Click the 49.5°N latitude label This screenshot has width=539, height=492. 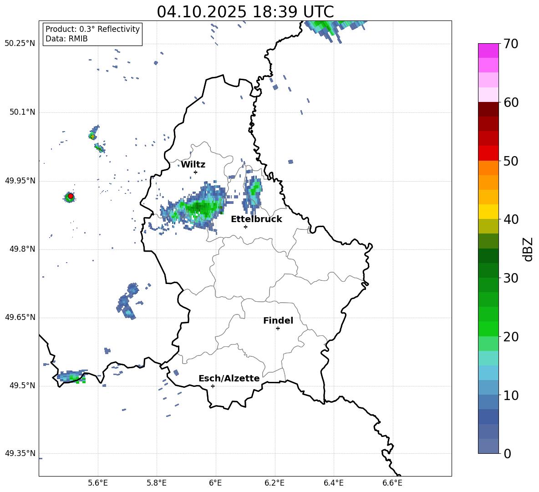(22, 385)
